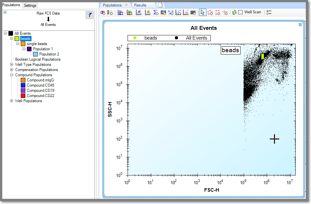Click the sigma statistics toolbar icon
The height and width of the screenshot is (204, 311).
155,12
